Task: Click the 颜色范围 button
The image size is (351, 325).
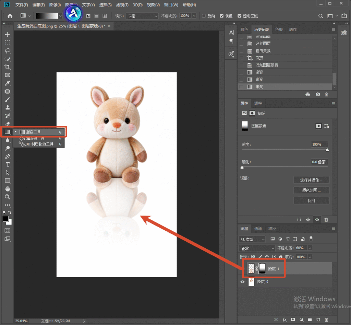Action: (311, 190)
